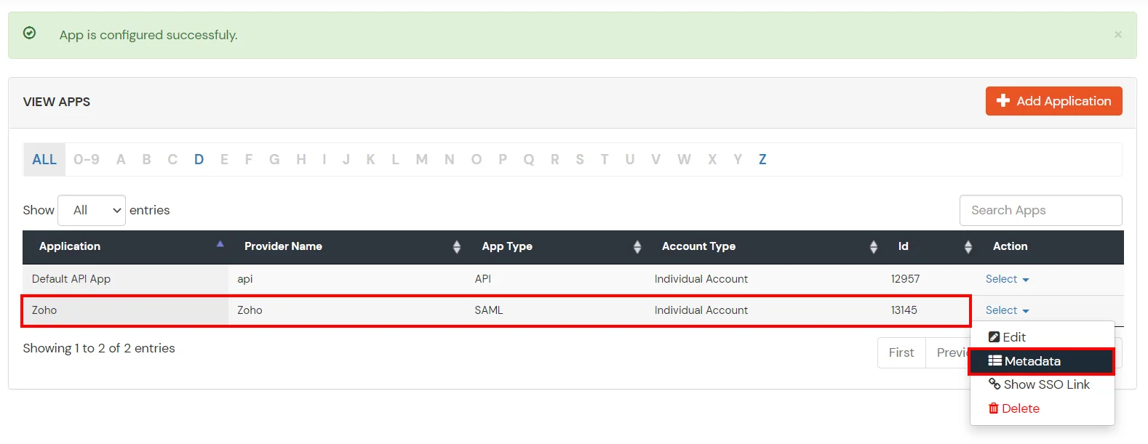Open the Show entries dropdown

tap(92, 210)
